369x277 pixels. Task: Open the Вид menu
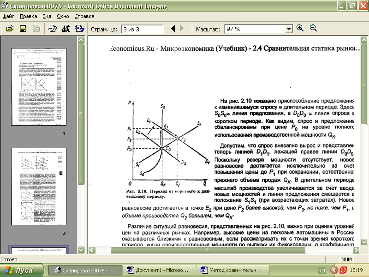[x=47, y=16]
